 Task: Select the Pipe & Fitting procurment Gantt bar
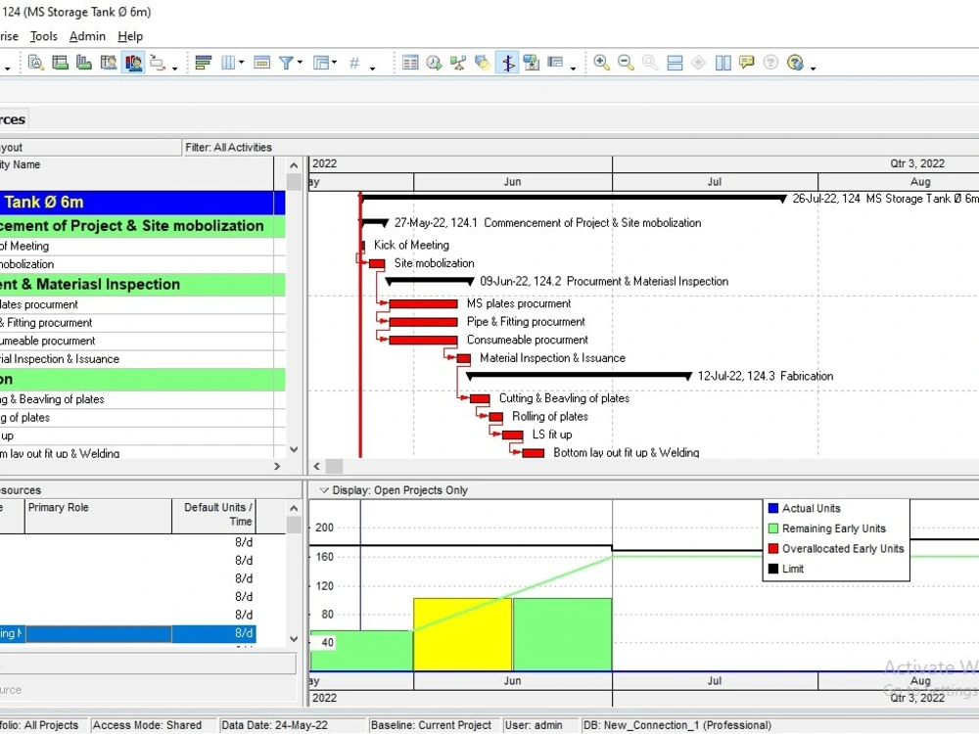pyautogui.click(x=423, y=322)
